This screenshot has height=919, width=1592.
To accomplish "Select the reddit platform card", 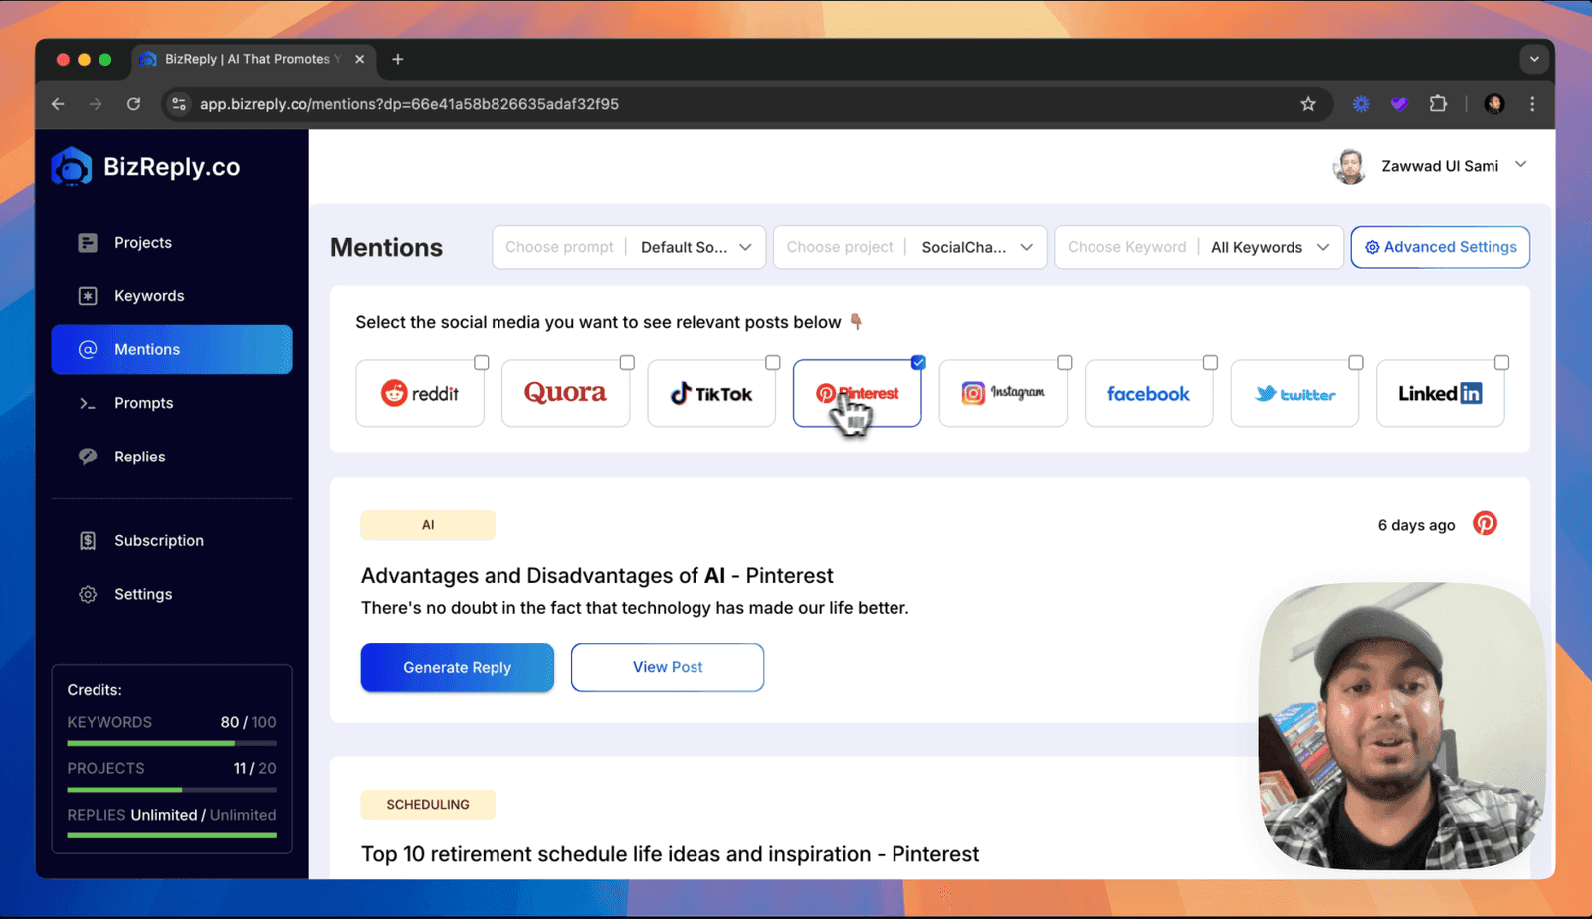I will (420, 394).
